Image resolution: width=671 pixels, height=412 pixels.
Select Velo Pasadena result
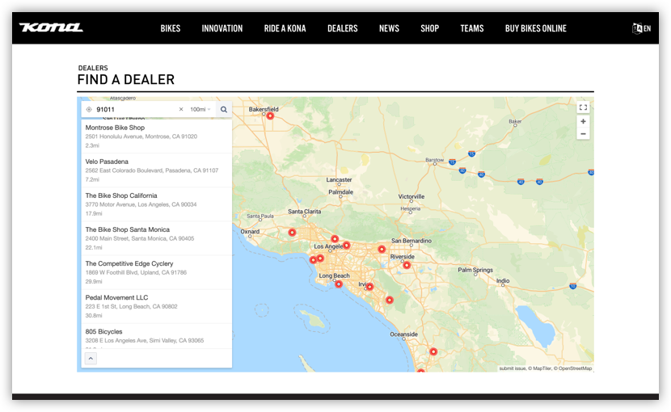tap(157, 170)
